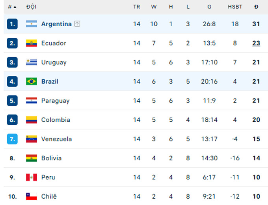Click the Paraguay flag icon
Viewport: 268px width, 205px height.
[x=32, y=101]
